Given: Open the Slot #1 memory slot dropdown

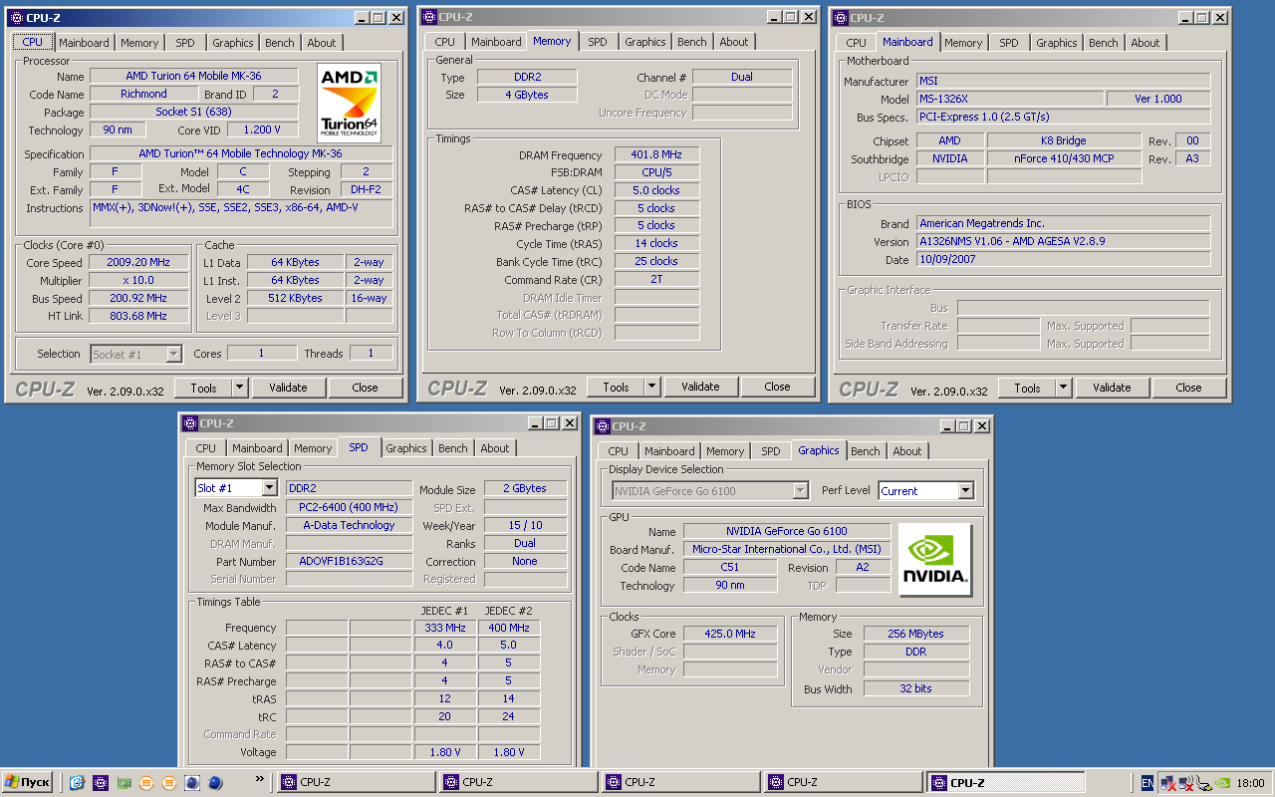Looking at the screenshot, I should coord(269,488).
